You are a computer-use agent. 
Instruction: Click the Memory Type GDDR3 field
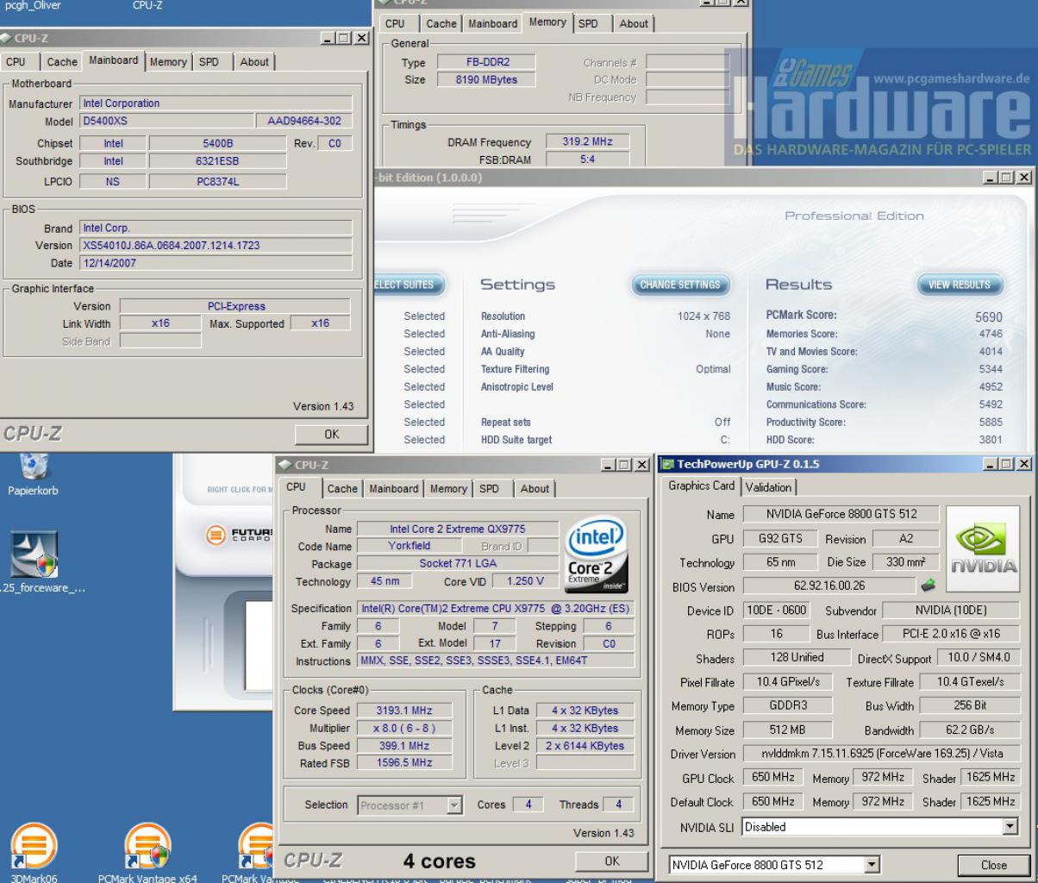tap(787, 705)
